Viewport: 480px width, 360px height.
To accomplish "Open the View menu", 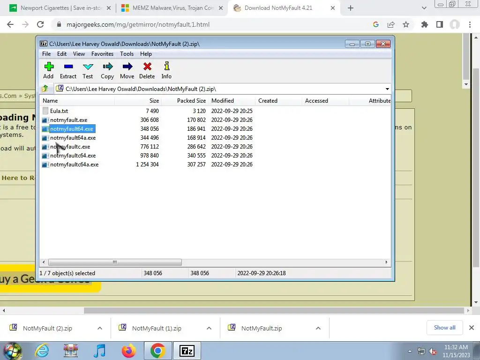I will coord(79,54).
